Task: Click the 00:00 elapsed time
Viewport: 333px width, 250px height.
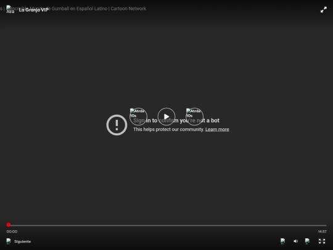Action: [x=12, y=231]
